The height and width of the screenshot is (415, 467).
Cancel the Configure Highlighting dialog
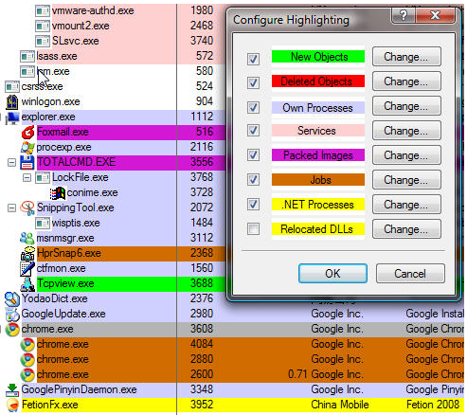410,274
